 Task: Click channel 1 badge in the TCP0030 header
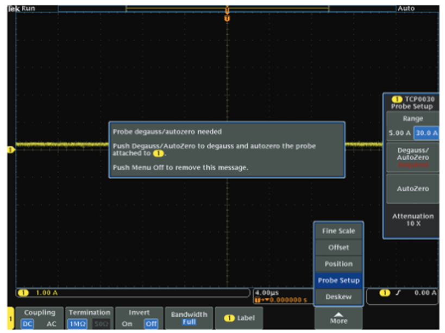point(397,99)
